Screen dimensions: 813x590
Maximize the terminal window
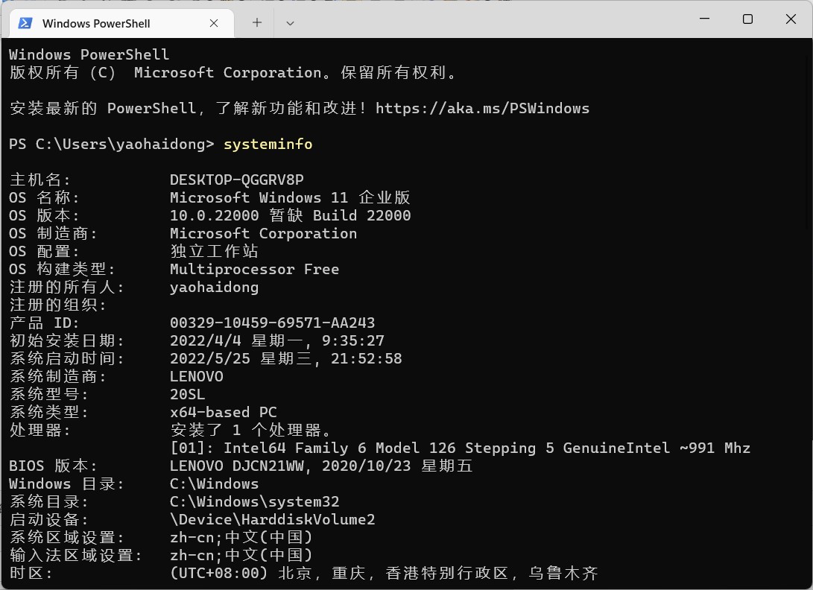747,19
